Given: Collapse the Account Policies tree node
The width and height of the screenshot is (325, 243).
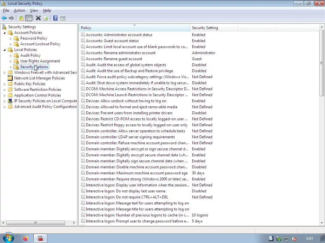Looking at the screenshot, I should click(x=4, y=33).
